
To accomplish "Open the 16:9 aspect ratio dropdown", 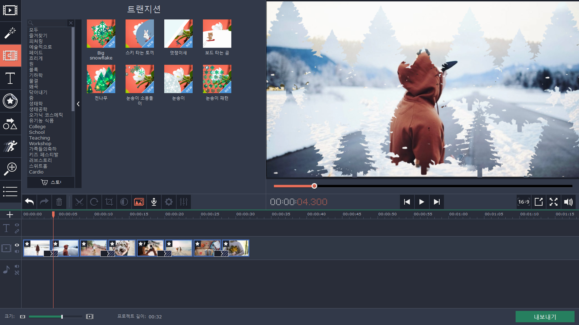I will pyautogui.click(x=524, y=202).
